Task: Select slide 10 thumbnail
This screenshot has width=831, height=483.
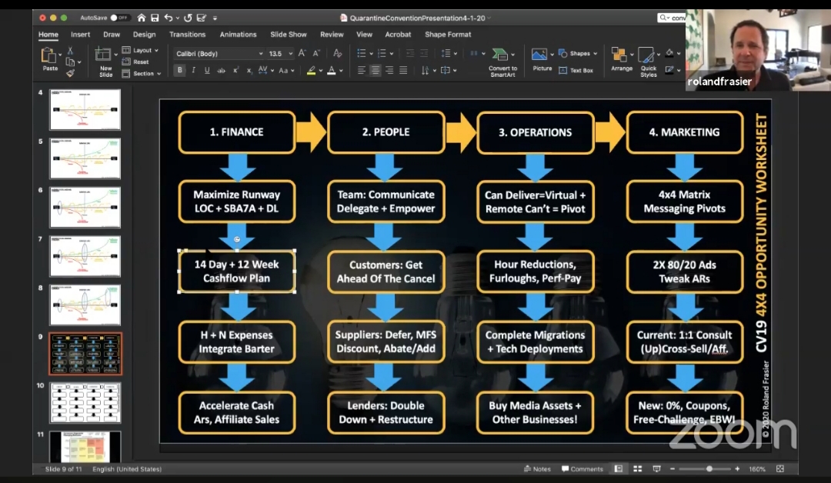Action: click(x=85, y=402)
